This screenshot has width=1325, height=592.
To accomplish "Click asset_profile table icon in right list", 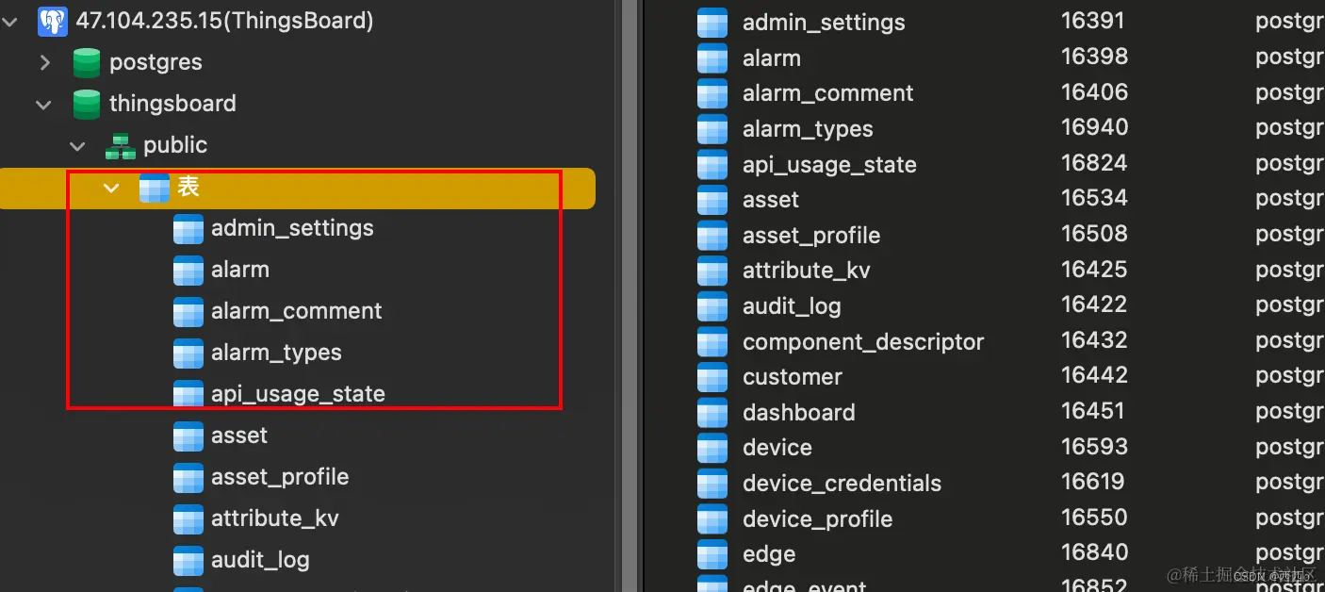I will click(712, 235).
